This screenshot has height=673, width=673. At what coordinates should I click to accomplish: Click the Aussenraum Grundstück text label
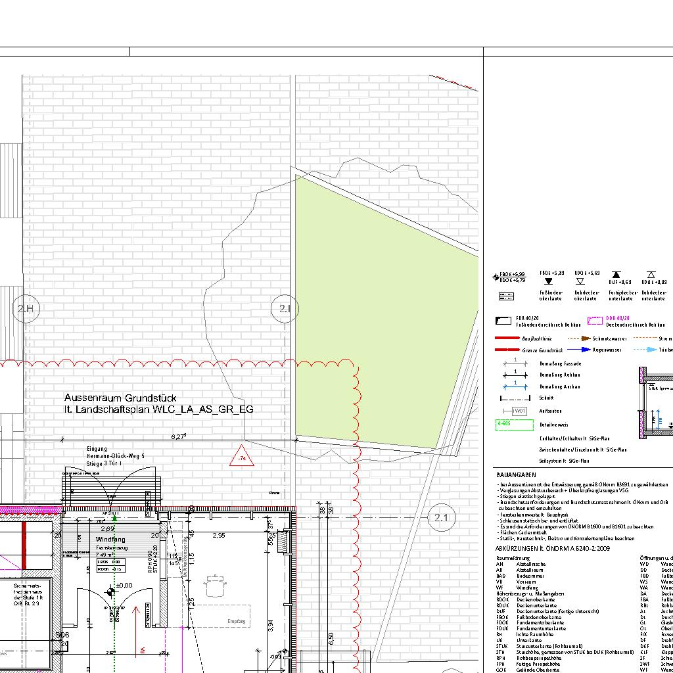[x=120, y=398]
